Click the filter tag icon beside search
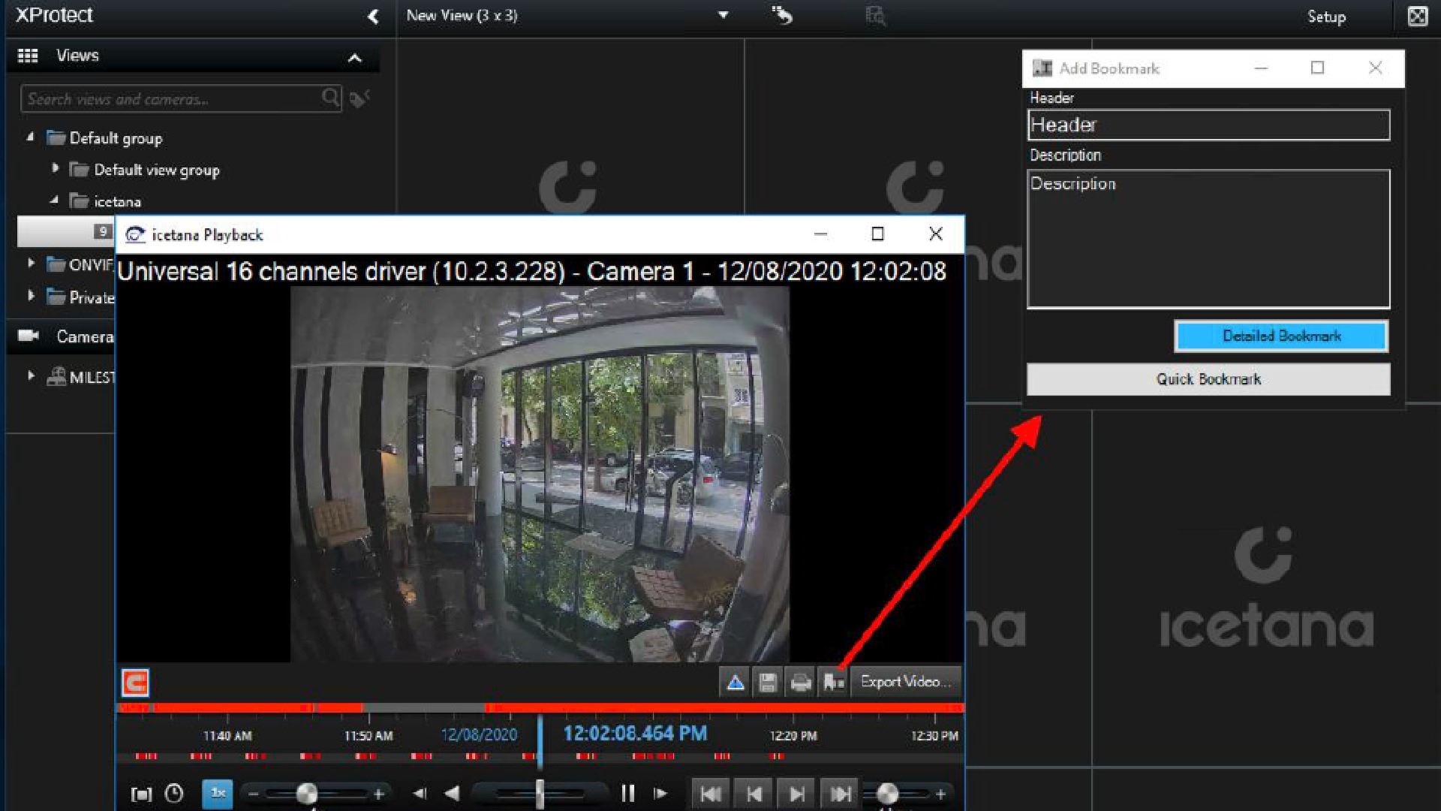This screenshot has height=811, width=1441. 360,98
